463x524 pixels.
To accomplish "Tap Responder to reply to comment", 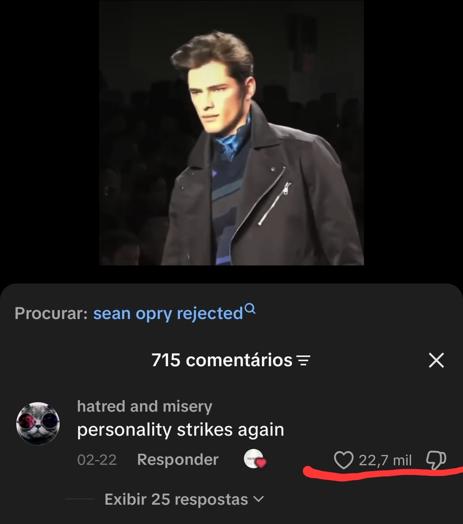I will click(x=178, y=460).
